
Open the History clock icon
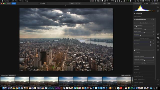(x=158, y=80)
